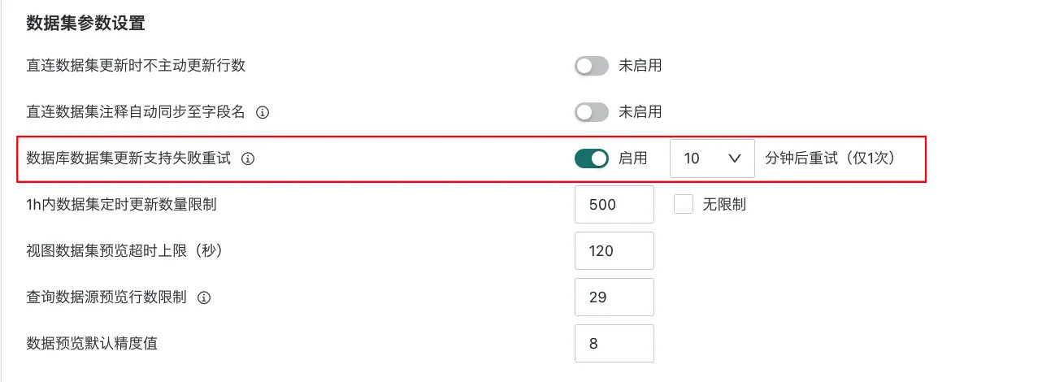The width and height of the screenshot is (1055, 382).
Task: Click the 1h内数据集定时更新数量限制 label text
Action: [x=121, y=205]
